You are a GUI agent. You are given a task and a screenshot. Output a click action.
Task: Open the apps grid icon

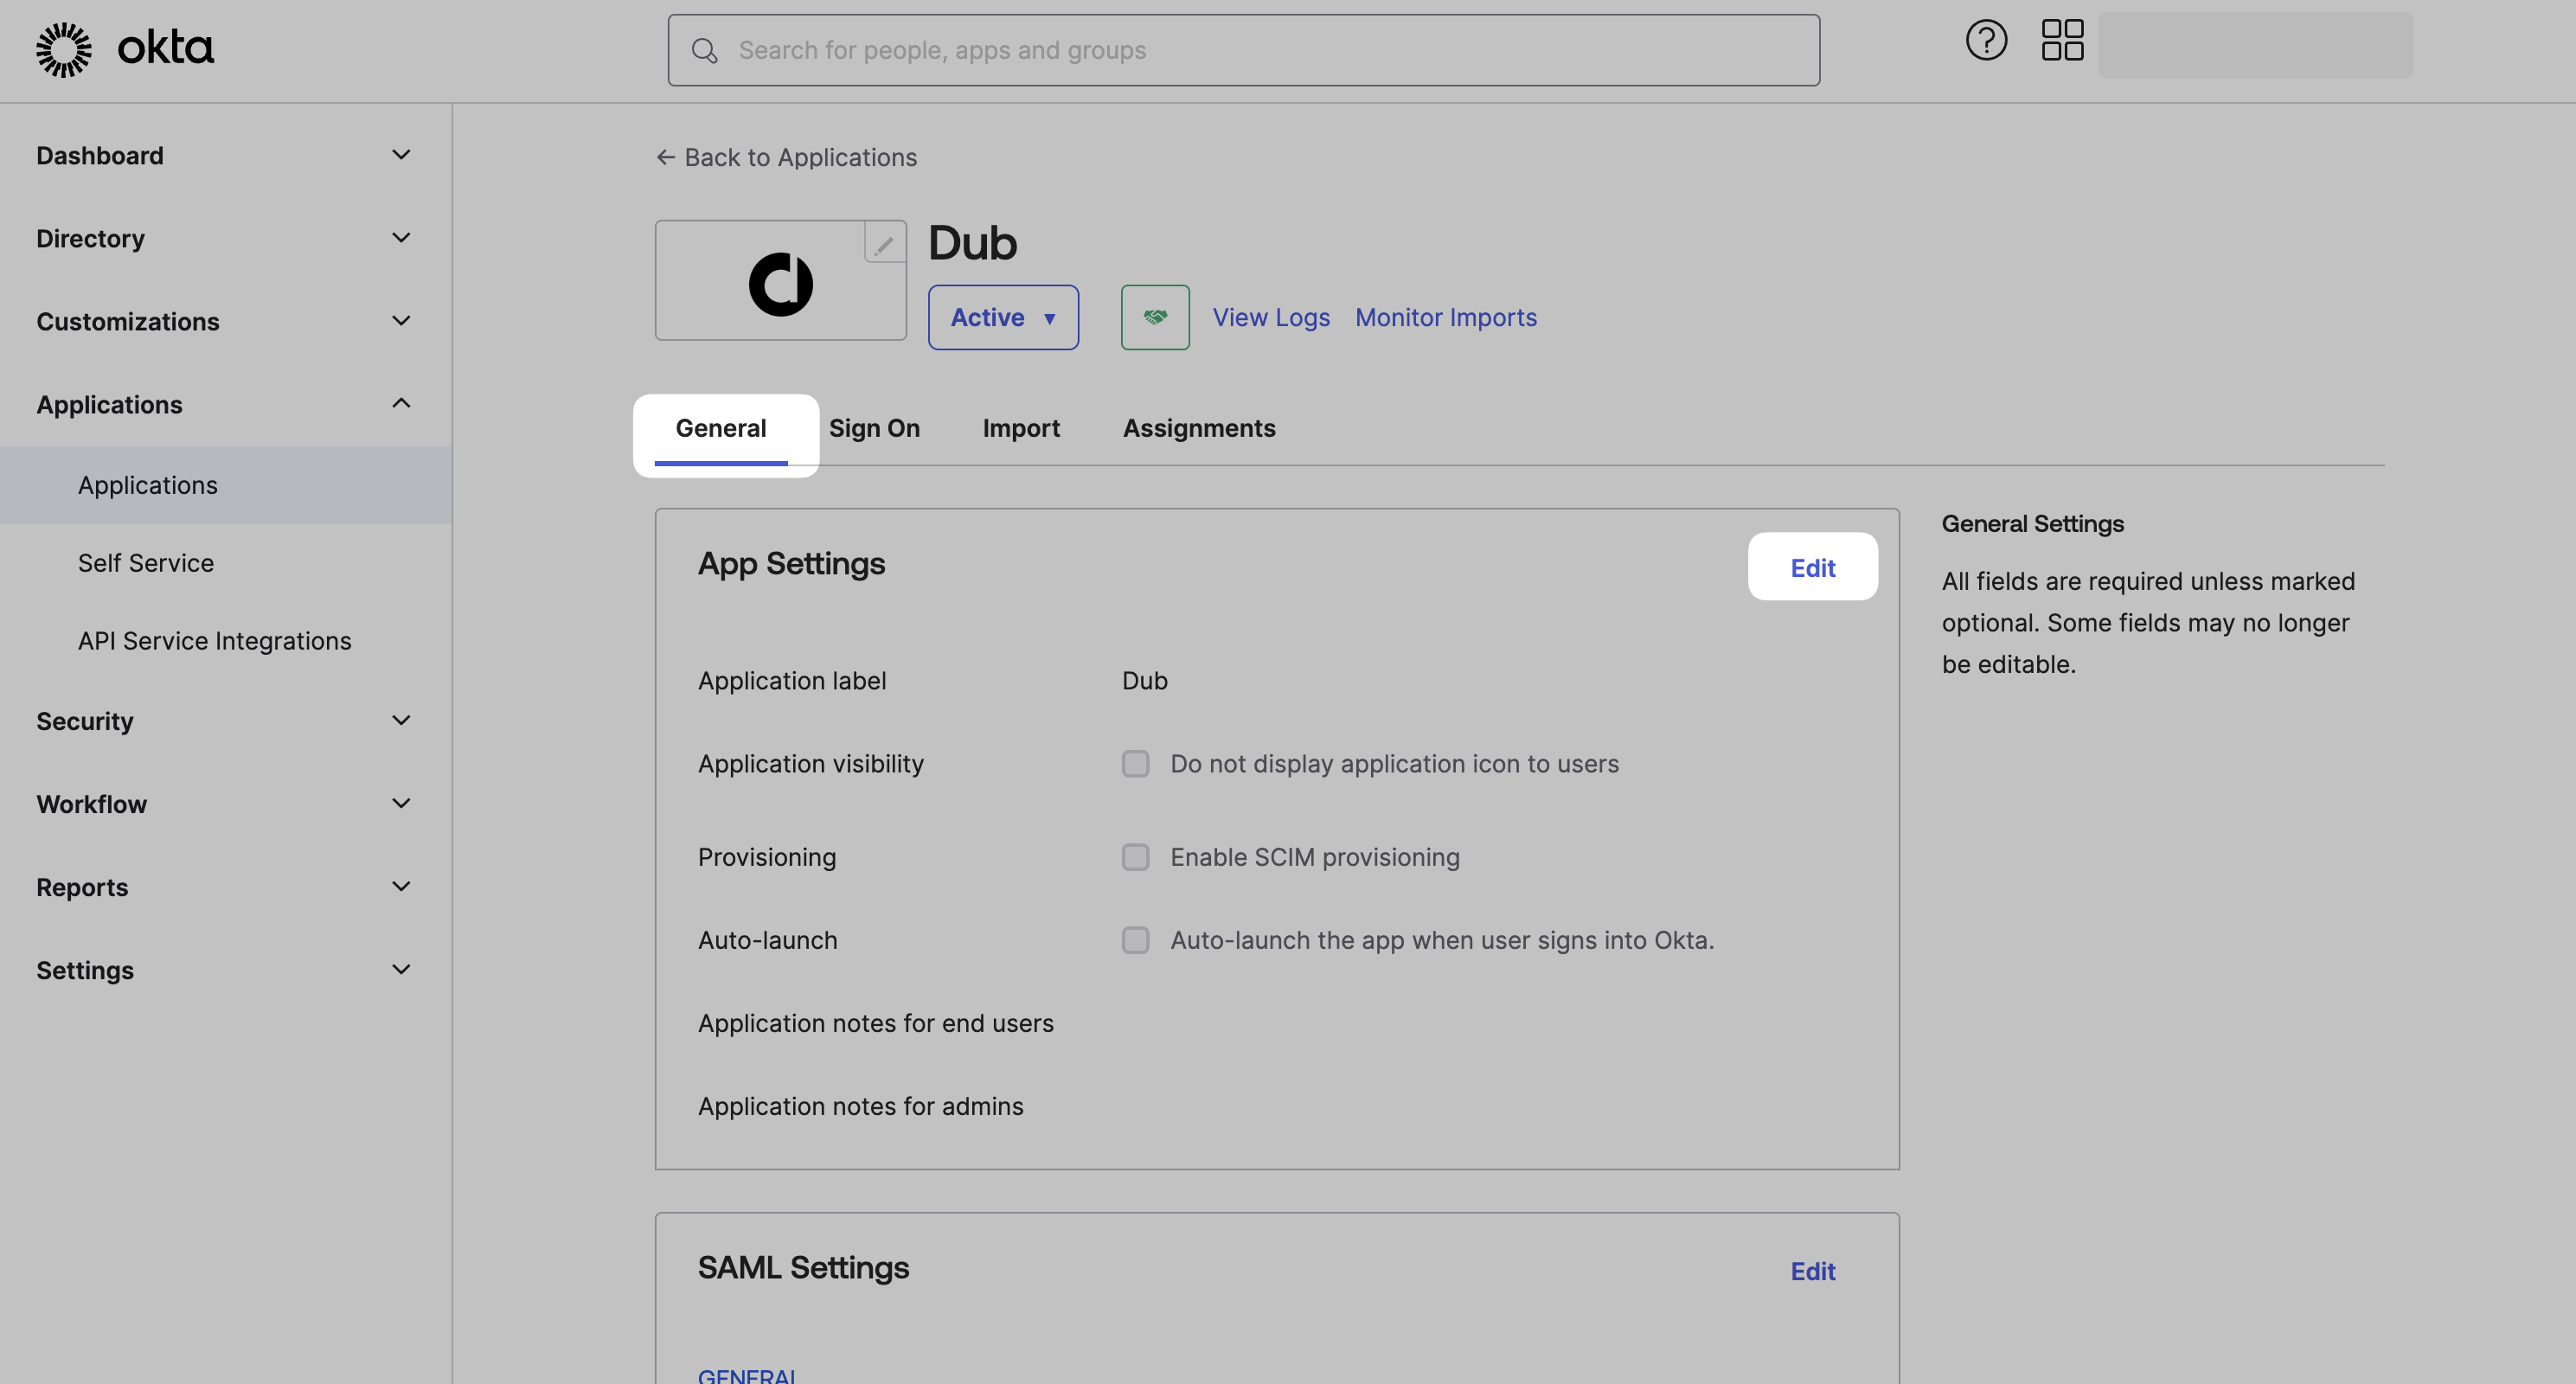click(2062, 40)
